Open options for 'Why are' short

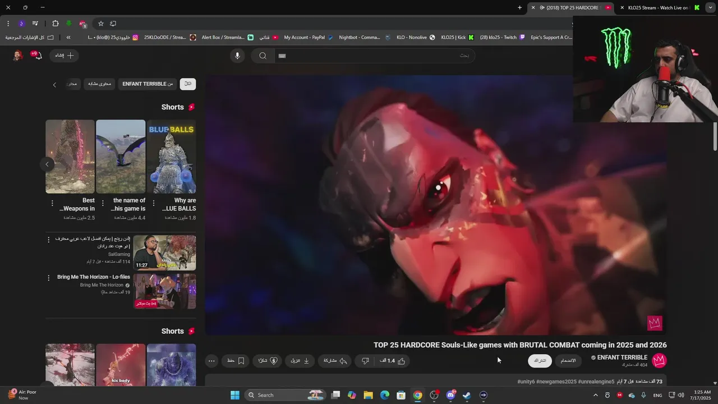153,204
